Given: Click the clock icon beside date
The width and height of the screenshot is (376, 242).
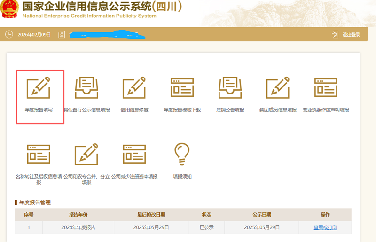Looking at the screenshot, I should click(8, 35).
